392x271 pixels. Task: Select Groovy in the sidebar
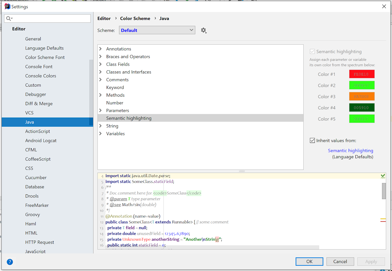[x=32, y=214]
